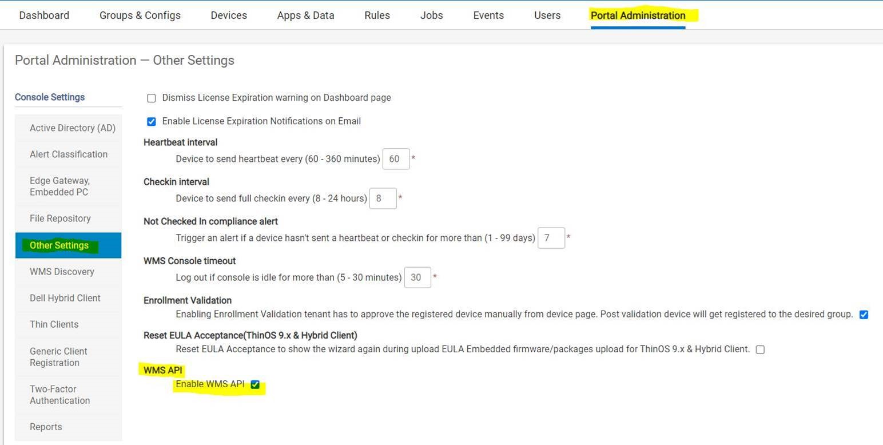Open Users administration

tap(547, 15)
